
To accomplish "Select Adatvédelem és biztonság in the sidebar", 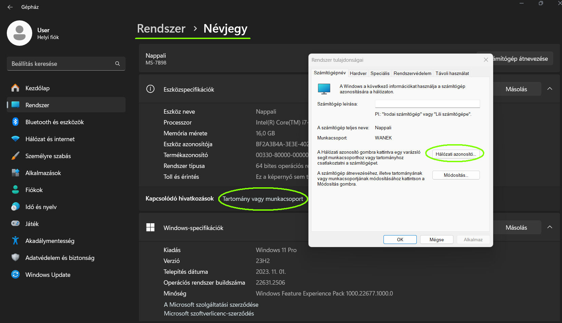I will (x=66, y=258).
